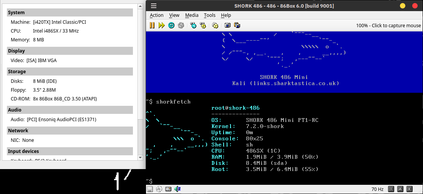Viewport: 423px width, 194px height.
Task: Select the '3.5" 2.88M' floppy value
Action: tap(44, 90)
